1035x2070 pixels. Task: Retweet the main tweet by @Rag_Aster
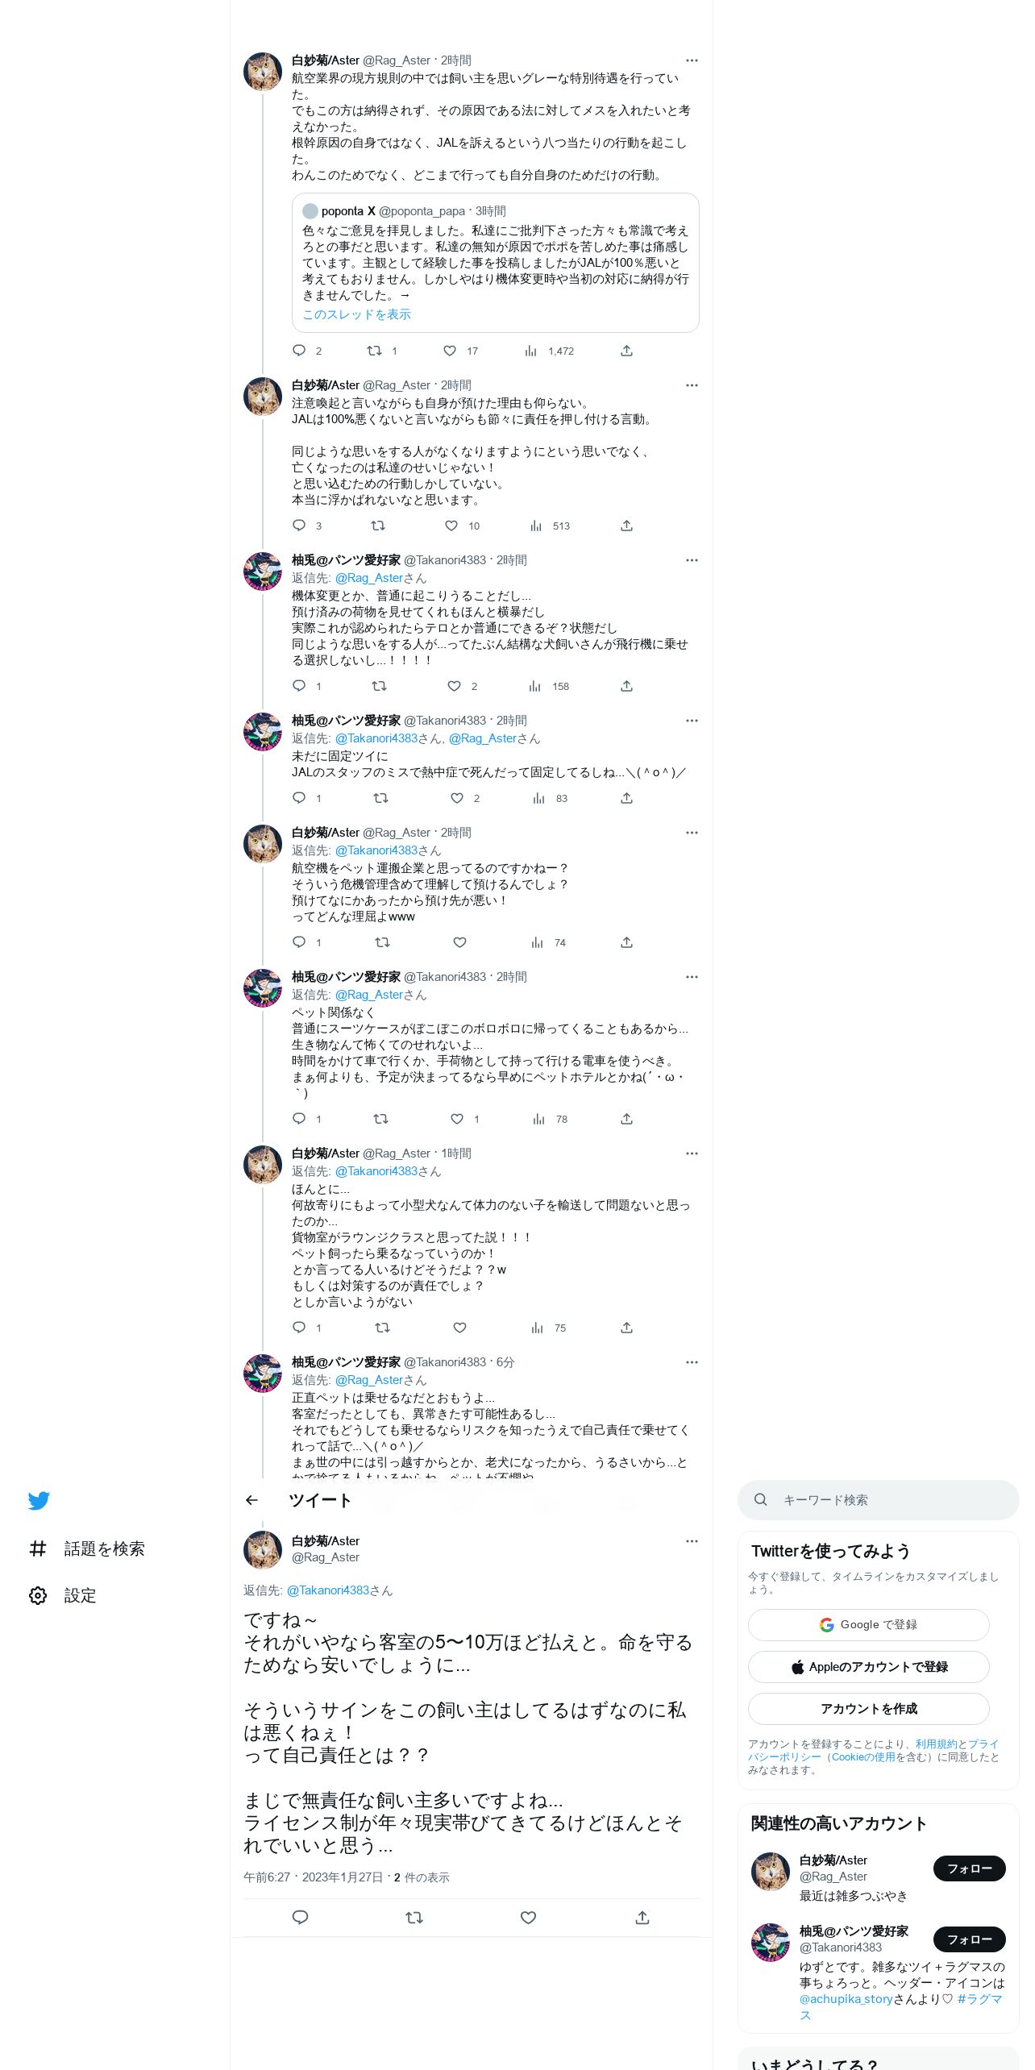point(414,1918)
